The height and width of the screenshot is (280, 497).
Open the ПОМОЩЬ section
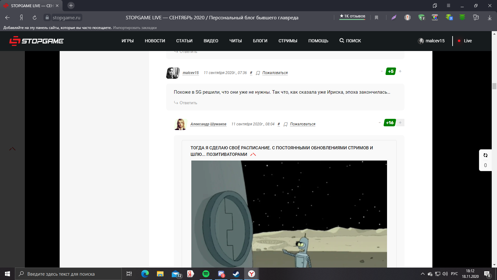(x=318, y=41)
